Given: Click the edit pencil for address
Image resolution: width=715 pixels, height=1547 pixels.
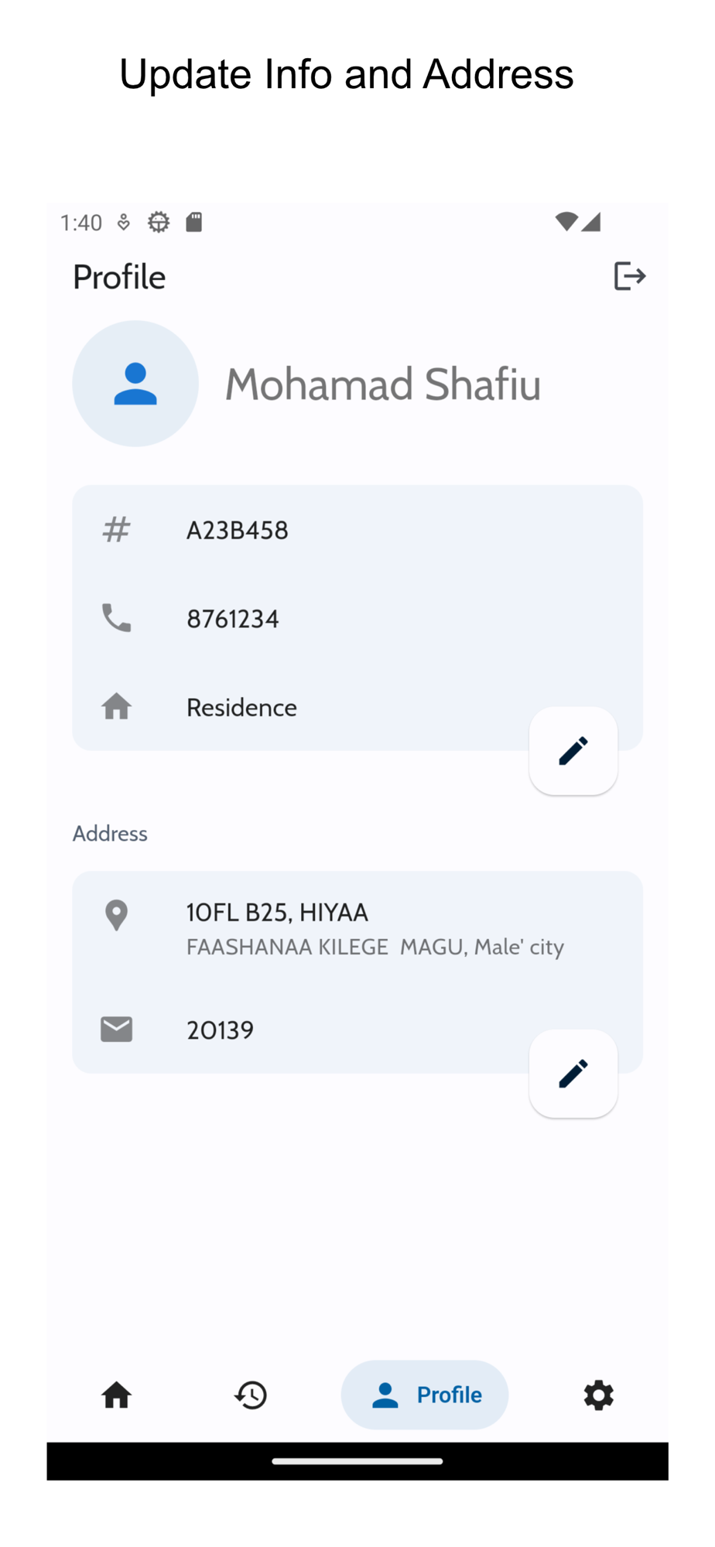Looking at the screenshot, I should tap(573, 1074).
